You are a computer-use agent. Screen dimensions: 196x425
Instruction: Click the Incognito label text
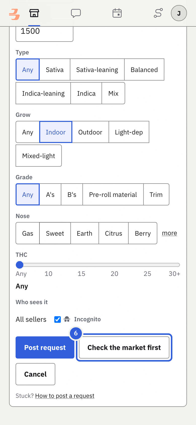87,319
